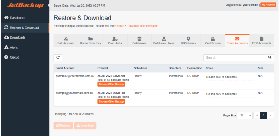Viewport: 279px width, 136px height.
Task: Click the Destination column header
Action: click(195, 68)
